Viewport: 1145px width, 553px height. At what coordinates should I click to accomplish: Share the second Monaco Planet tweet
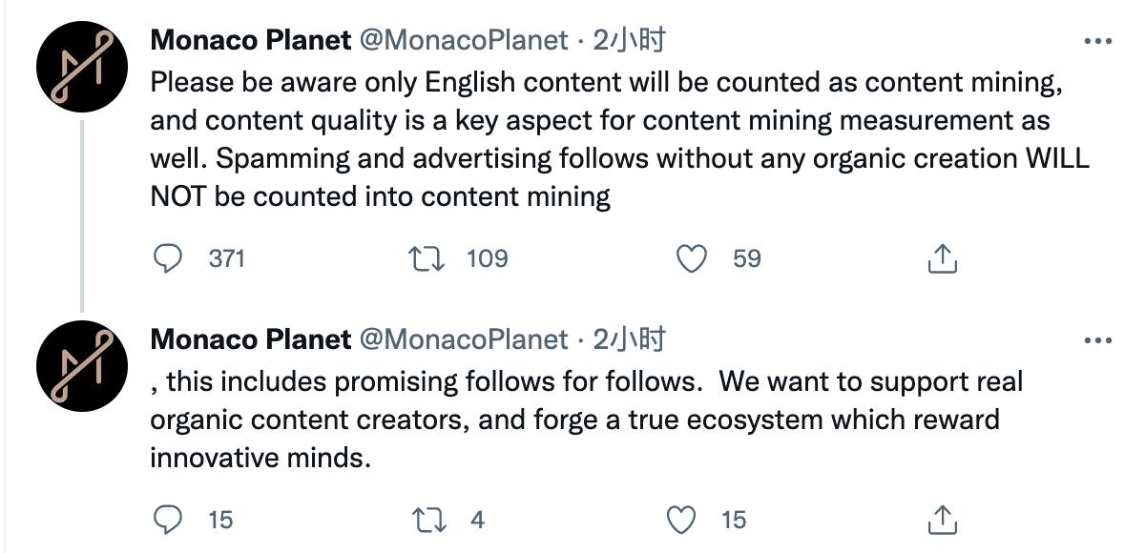940,521
